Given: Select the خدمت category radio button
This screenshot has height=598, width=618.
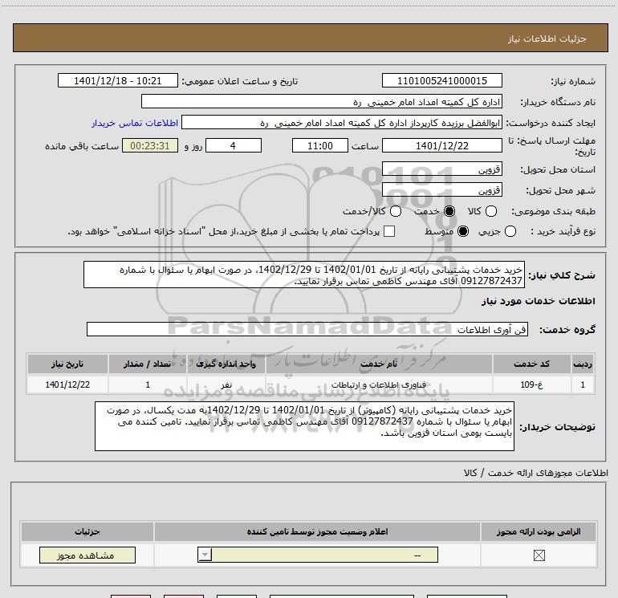Looking at the screenshot, I should click(449, 211).
